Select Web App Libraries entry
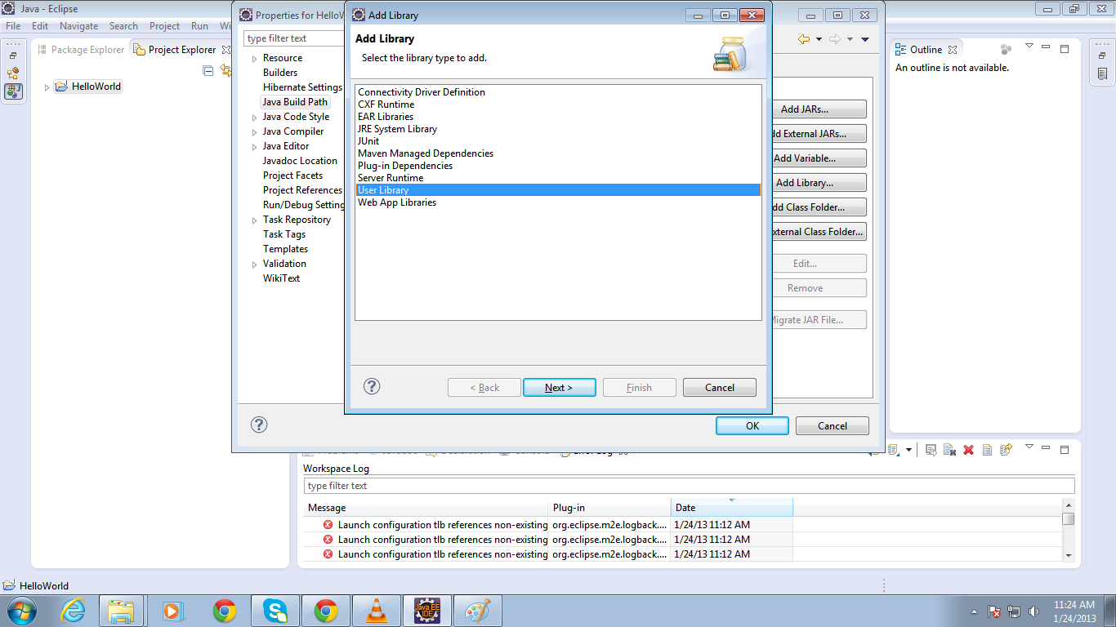 tap(397, 202)
